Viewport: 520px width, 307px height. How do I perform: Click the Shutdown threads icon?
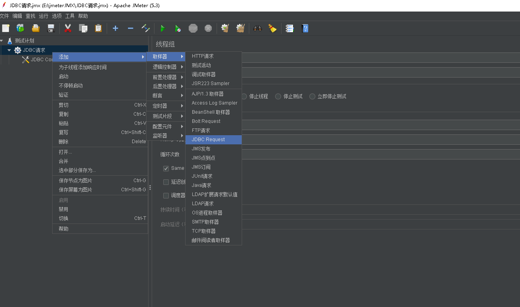click(x=208, y=28)
